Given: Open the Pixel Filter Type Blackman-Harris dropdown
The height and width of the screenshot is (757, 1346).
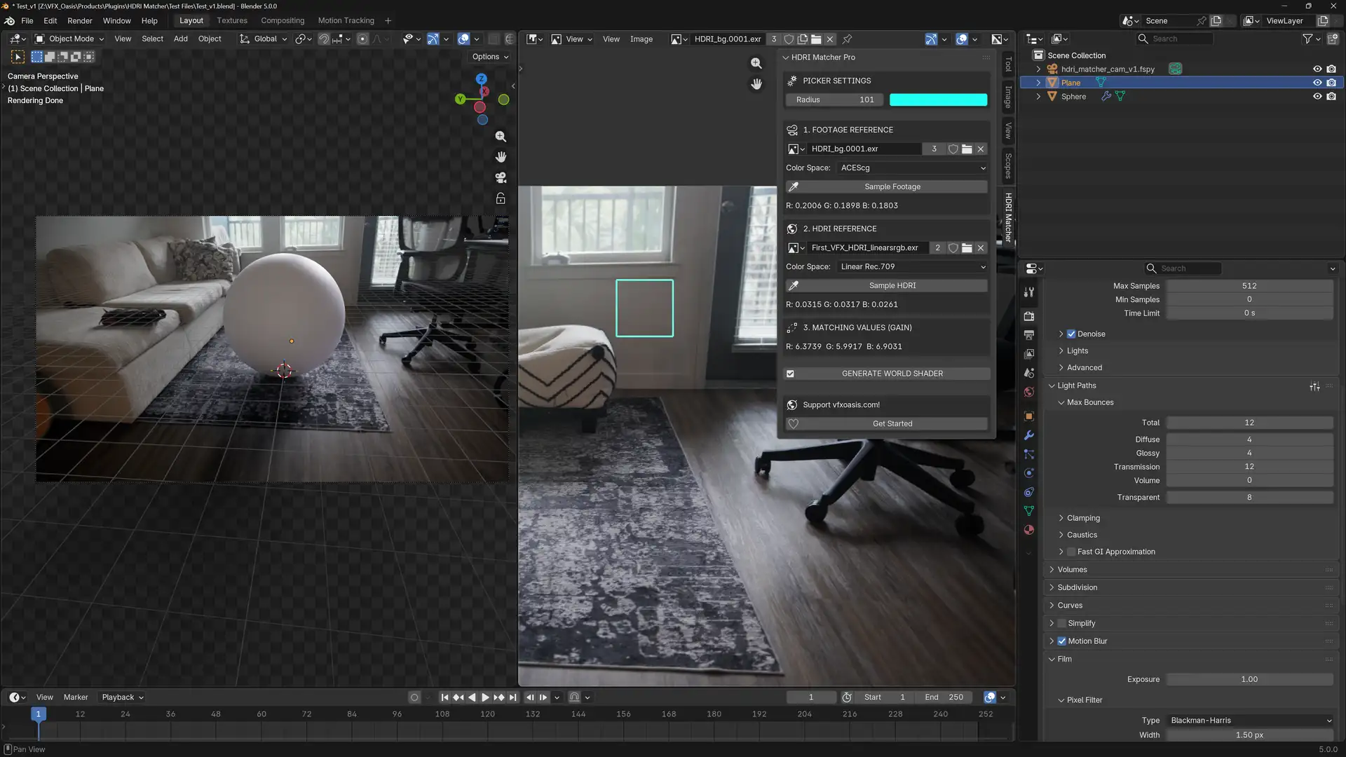Looking at the screenshot, I should pos(1250,721).
